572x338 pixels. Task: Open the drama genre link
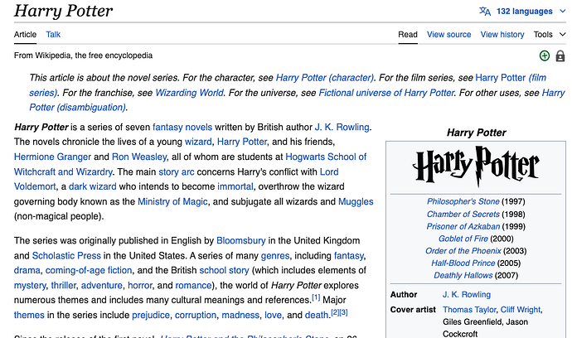pyautogui.click(x=27, y=270)
